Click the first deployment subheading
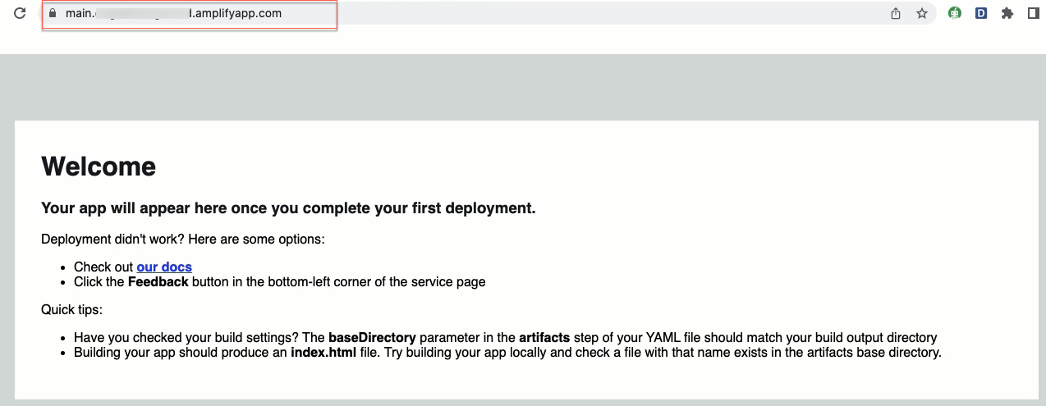Image resolution: width=1046 pixels, height=406 pixels. tap(288, 208)
